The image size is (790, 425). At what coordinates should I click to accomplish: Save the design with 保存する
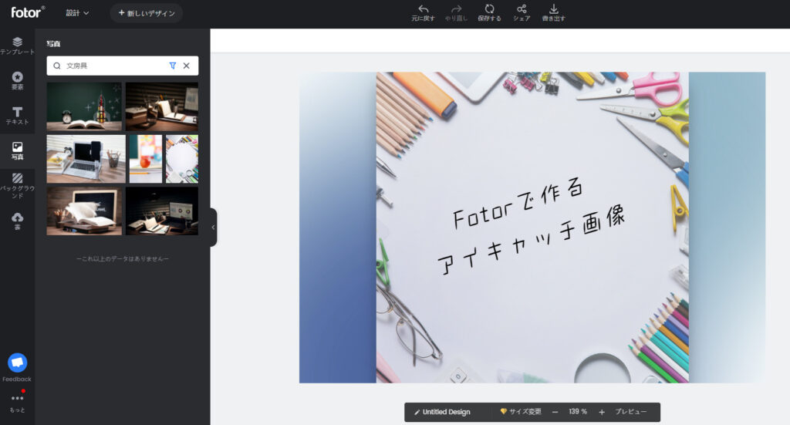coord(489,13)
